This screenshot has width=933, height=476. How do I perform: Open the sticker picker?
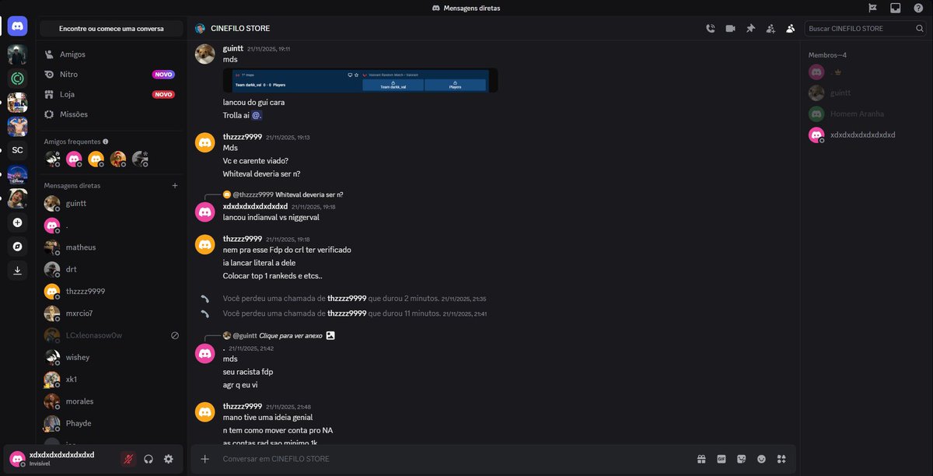pos(741,459)
